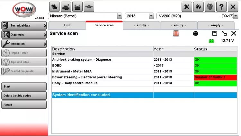Click the 12.71 V voltage reading
The image size is (241, 136).
[x=227, y=41]
